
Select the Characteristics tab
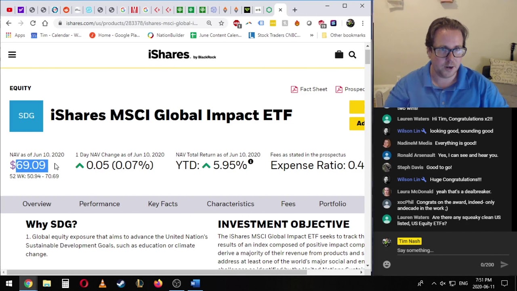231,204
